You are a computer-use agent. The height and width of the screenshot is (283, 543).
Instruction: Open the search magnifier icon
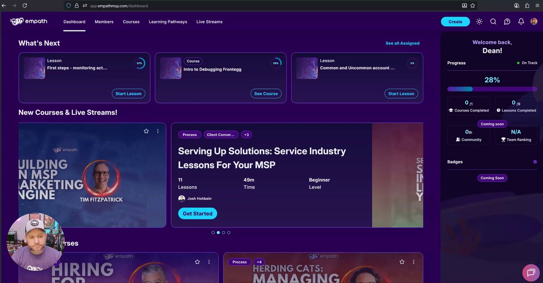click(x=493, y=22)
